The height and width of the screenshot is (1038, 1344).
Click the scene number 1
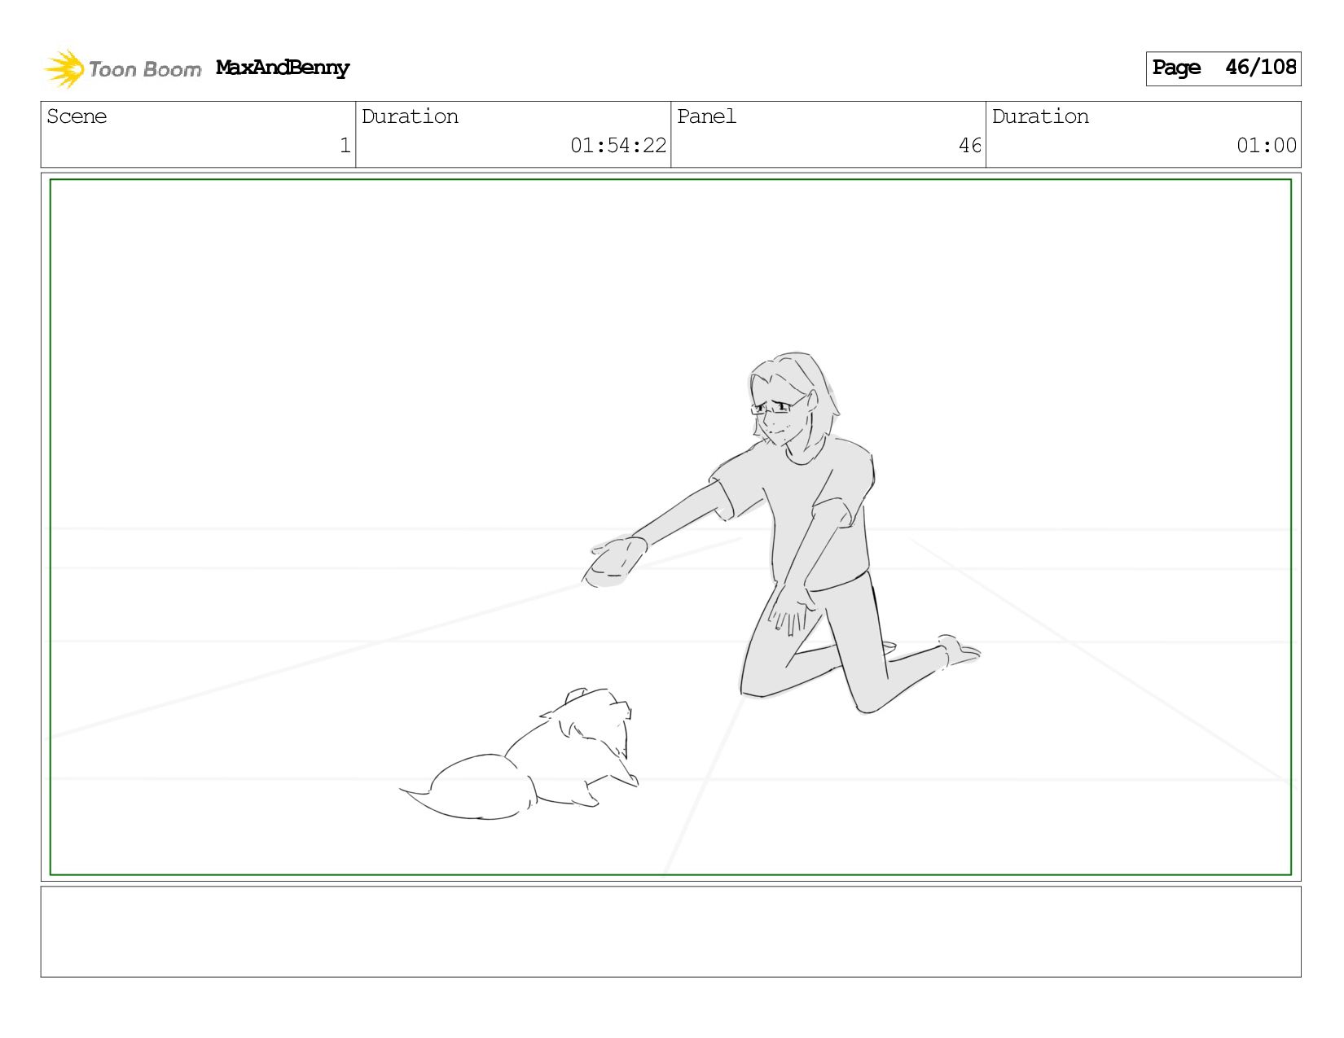345,146
